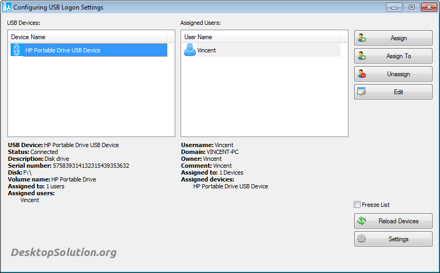
Task: Click the Disk F:\ entry
Action: click(20, 172)
